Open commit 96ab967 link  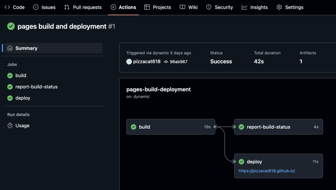178,62
